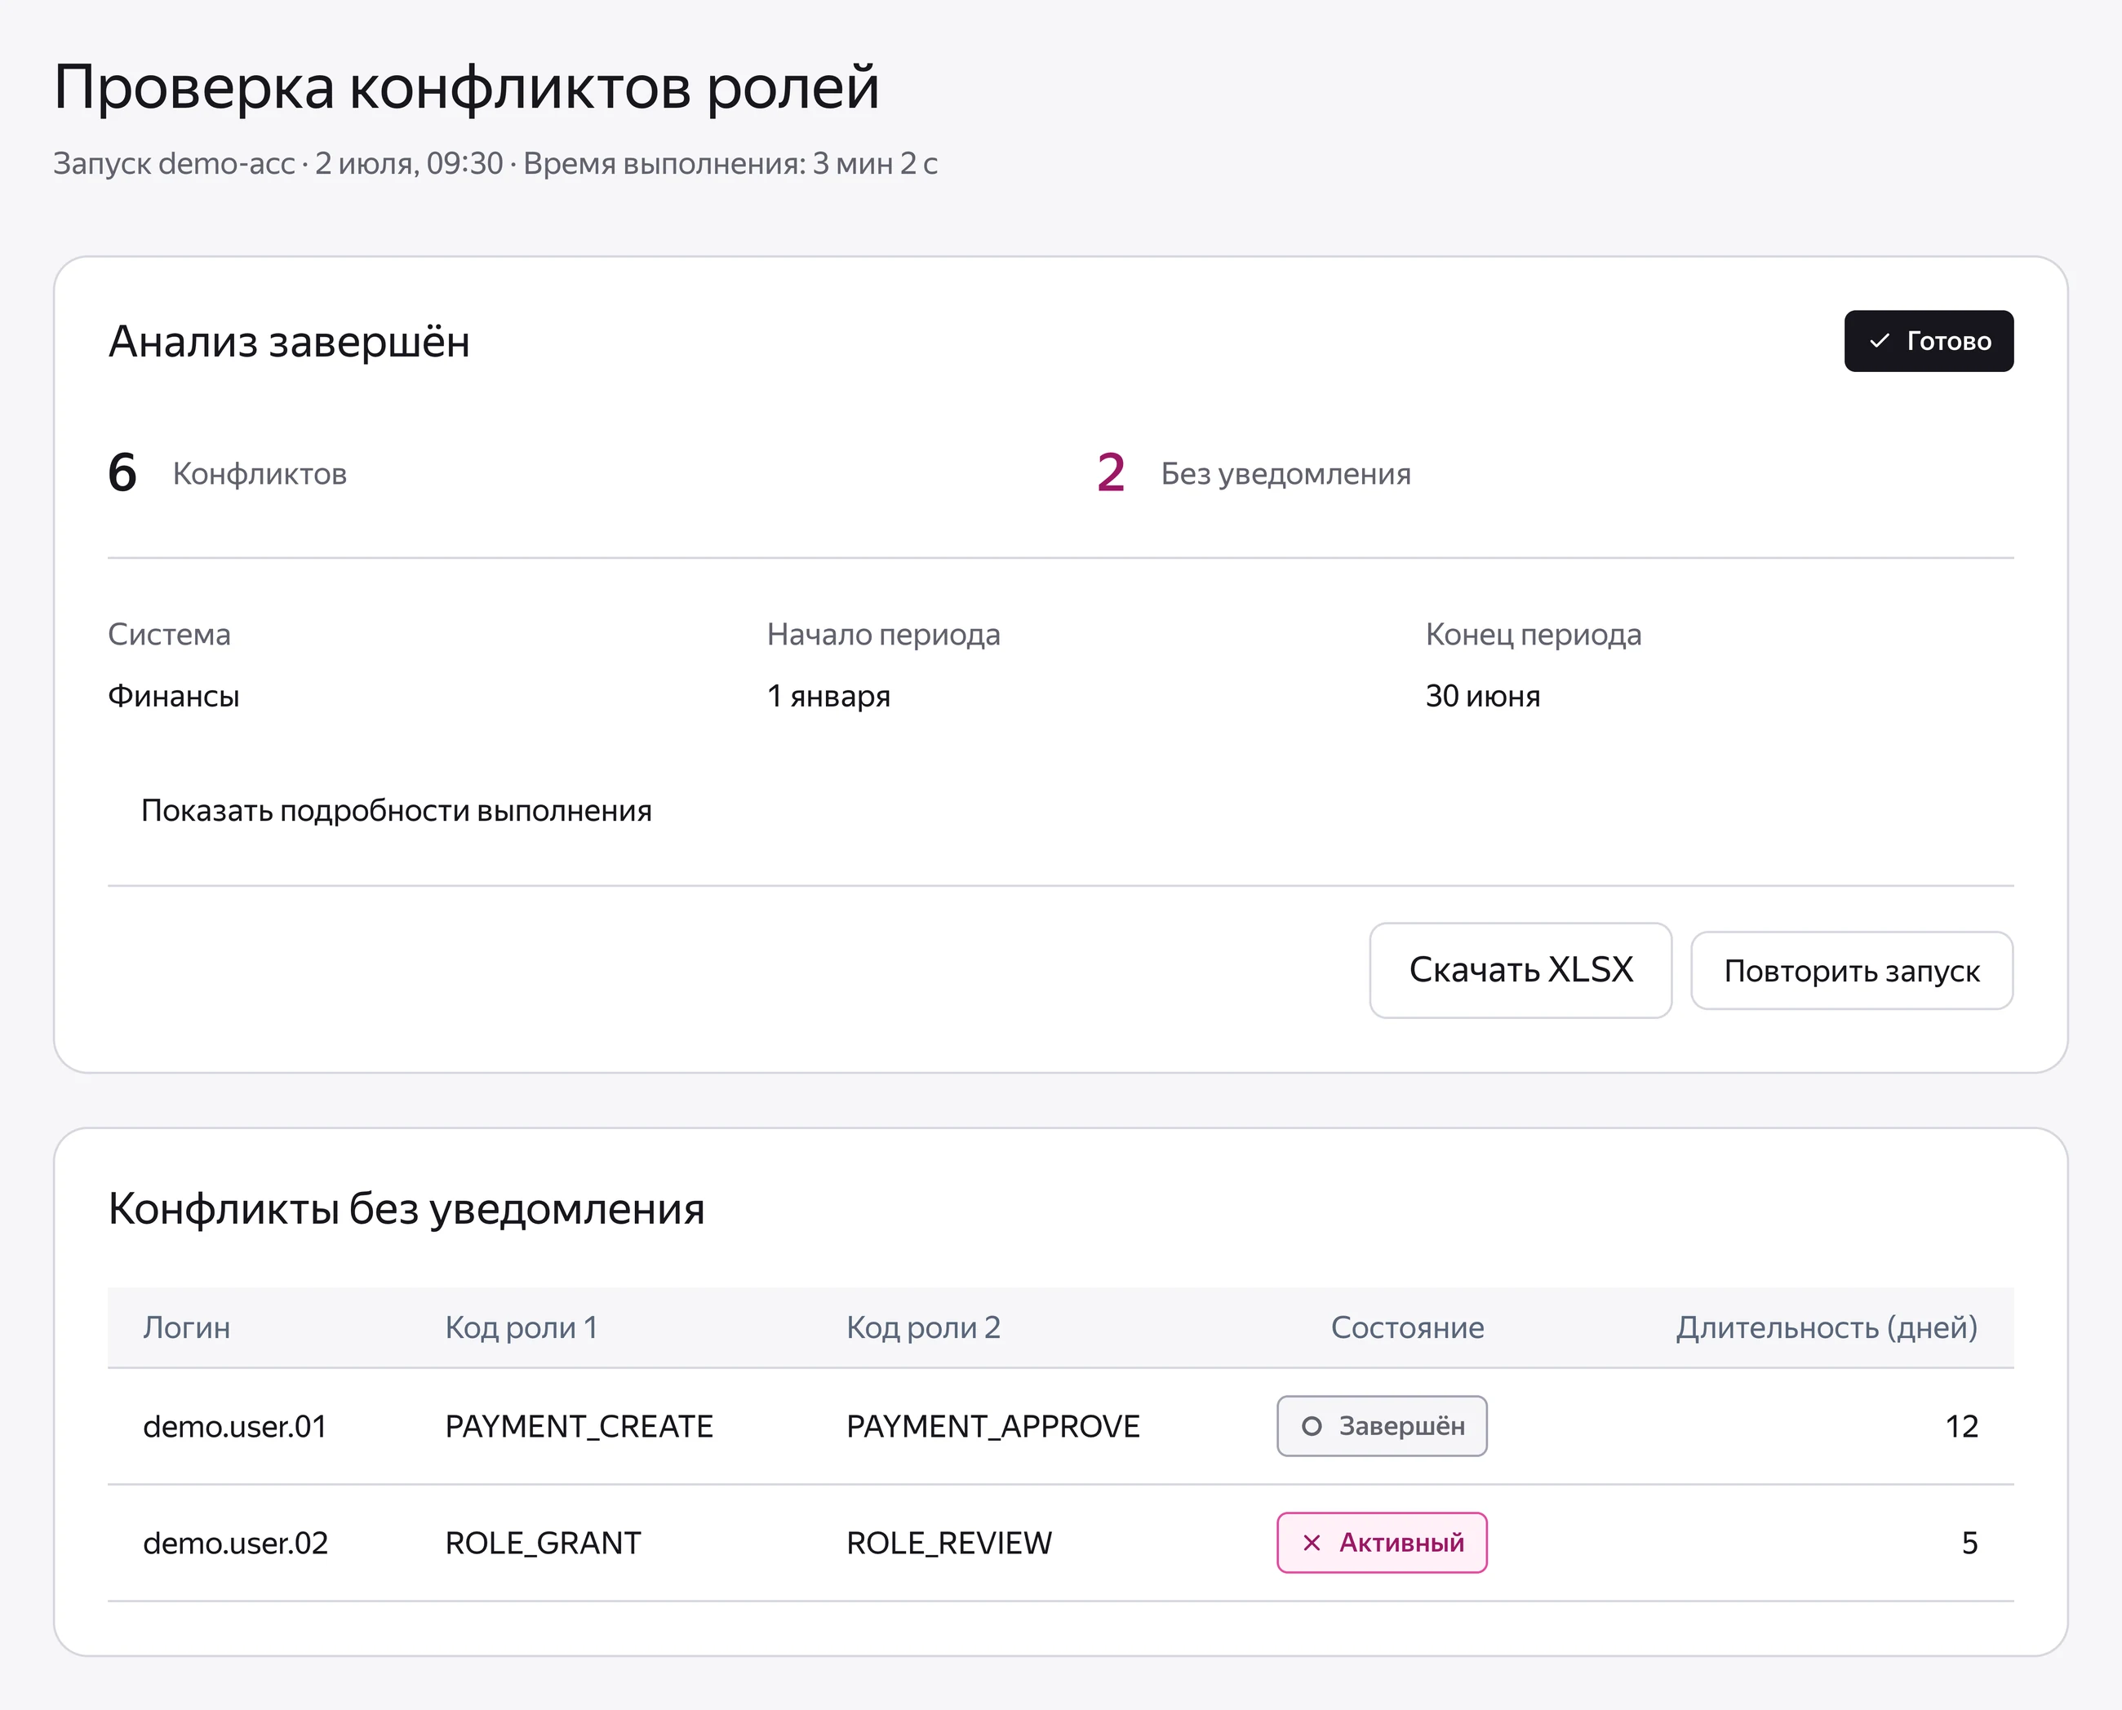The width and height of the screenshot is (2122, 1710).
Task: Download the XLSX report
Action: point(1520,970)
